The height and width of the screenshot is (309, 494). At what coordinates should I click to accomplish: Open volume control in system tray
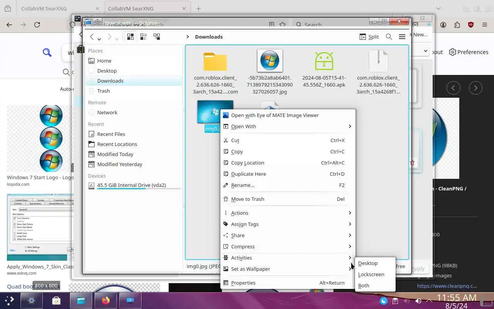tap(418, 301)
